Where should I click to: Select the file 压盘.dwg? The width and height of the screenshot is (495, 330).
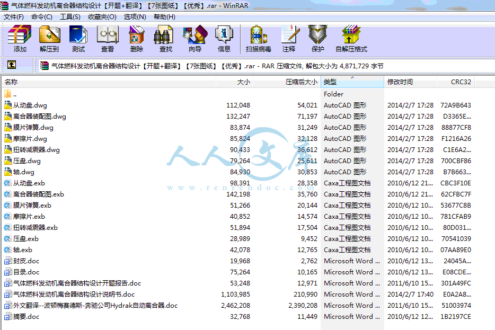27,161
